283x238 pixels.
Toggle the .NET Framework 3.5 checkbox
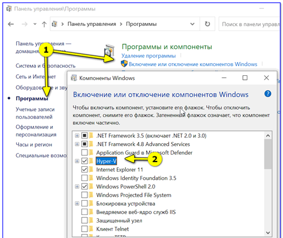pos(85,136)
